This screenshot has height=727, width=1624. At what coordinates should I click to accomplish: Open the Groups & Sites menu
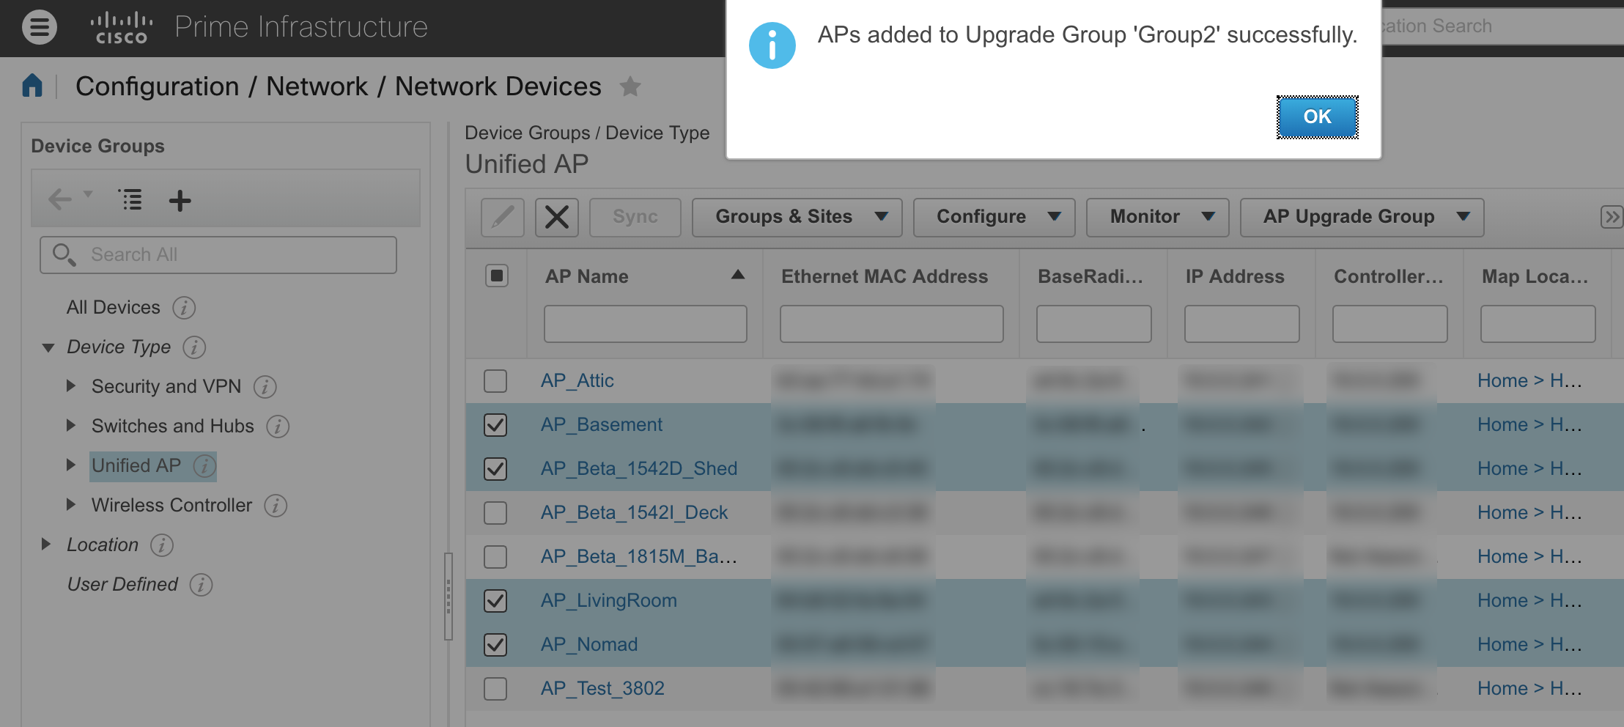pos(797,217)
